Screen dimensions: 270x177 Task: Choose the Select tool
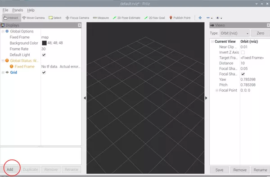(x=55, y=18)
